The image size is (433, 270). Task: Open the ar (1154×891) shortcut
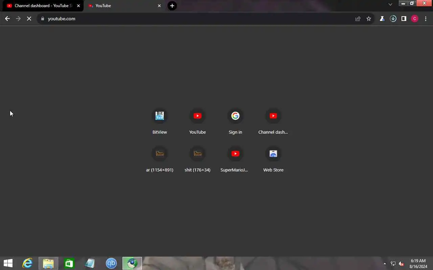click(160, 159)
